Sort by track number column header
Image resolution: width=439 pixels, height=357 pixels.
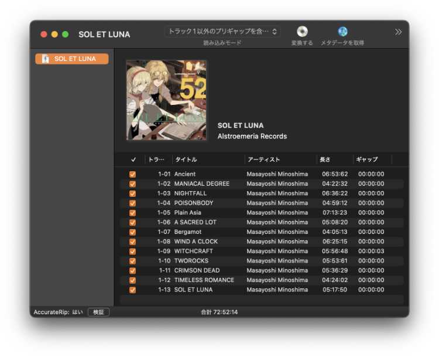tap(158, 159)
